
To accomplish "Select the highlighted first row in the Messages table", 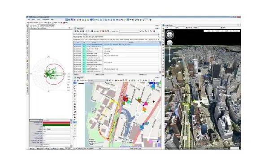I will point(116,44).
